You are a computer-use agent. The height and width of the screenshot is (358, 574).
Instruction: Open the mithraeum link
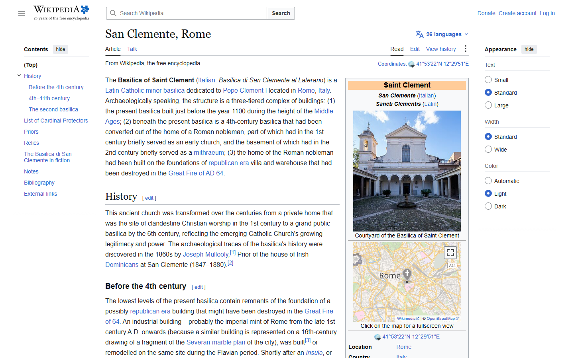click(x=210, y=152)
